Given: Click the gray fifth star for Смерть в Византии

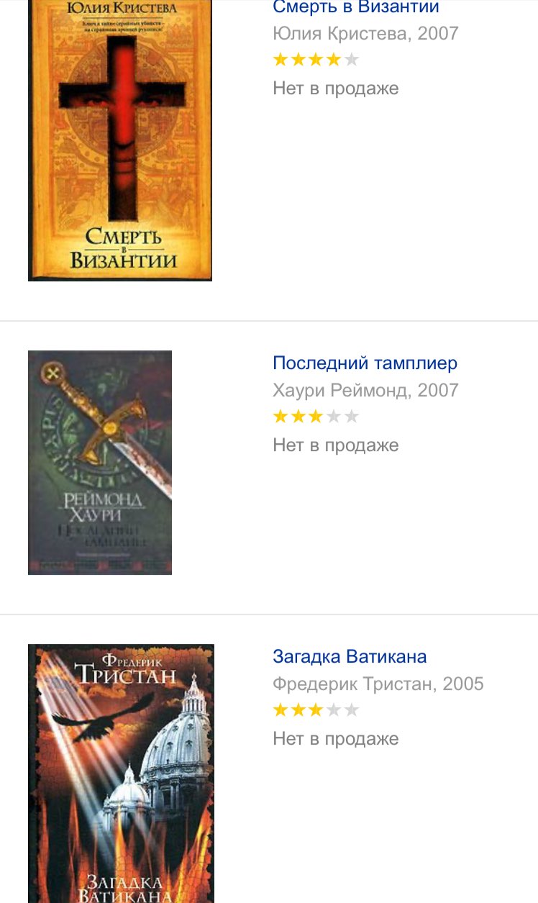Looking at the screenshot, I should (x=351, y=60).
